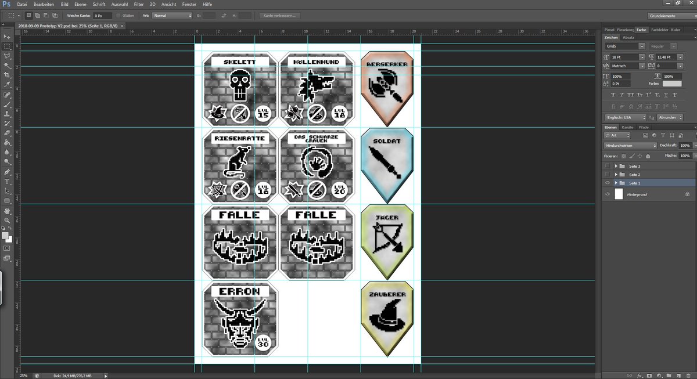Click the text Farbe color swatch
697x379 pixels.
click(671, 84)
